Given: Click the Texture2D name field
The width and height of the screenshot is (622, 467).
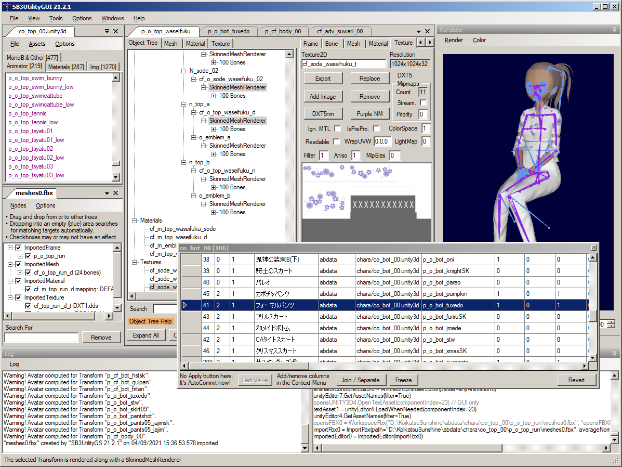Looking at the screenshot, I should [x=343, y=64].
